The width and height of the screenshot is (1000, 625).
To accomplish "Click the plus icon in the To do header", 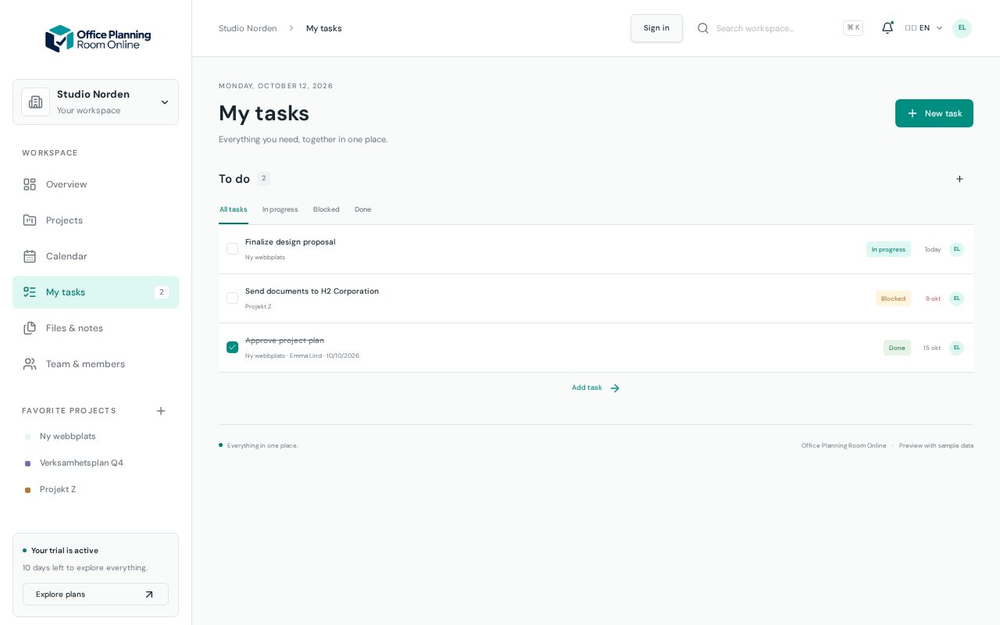I will [x=960, y=179].
